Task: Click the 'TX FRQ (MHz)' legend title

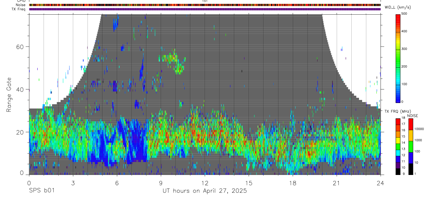Action: 397,111
